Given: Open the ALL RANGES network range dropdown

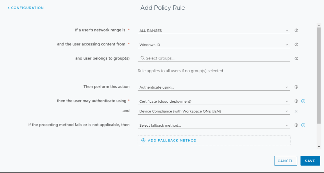Looking at the screenshot, I should click(214, 31).
